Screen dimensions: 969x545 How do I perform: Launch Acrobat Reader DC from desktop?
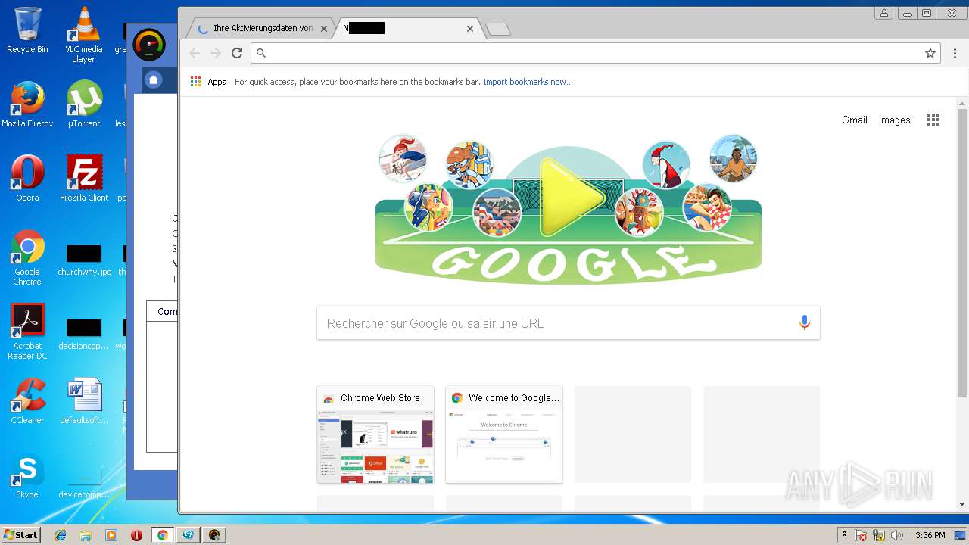tap(27, 332)
